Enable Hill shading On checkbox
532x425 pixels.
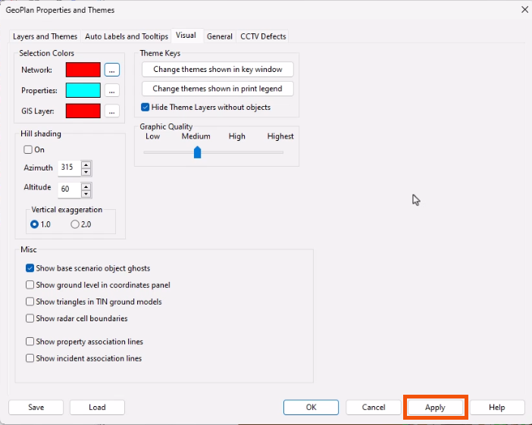[28, 149]
